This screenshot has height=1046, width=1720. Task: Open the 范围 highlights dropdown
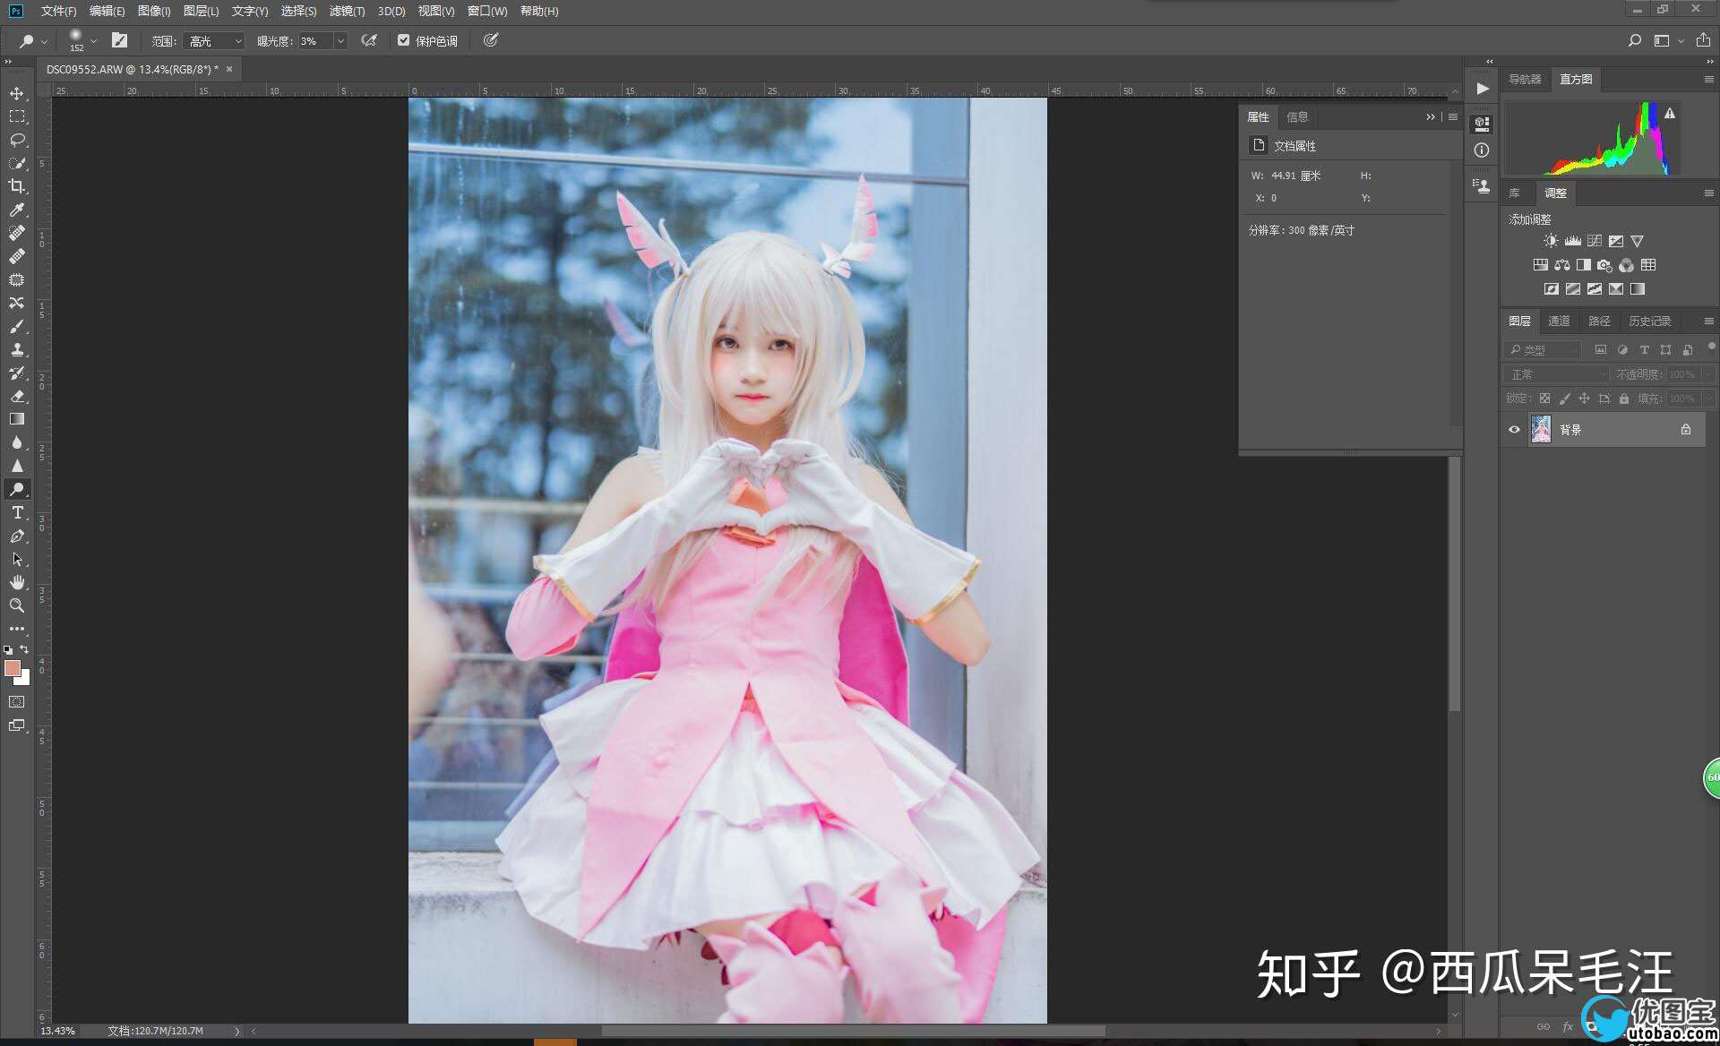pyautogui.click(x=213, y=41)
